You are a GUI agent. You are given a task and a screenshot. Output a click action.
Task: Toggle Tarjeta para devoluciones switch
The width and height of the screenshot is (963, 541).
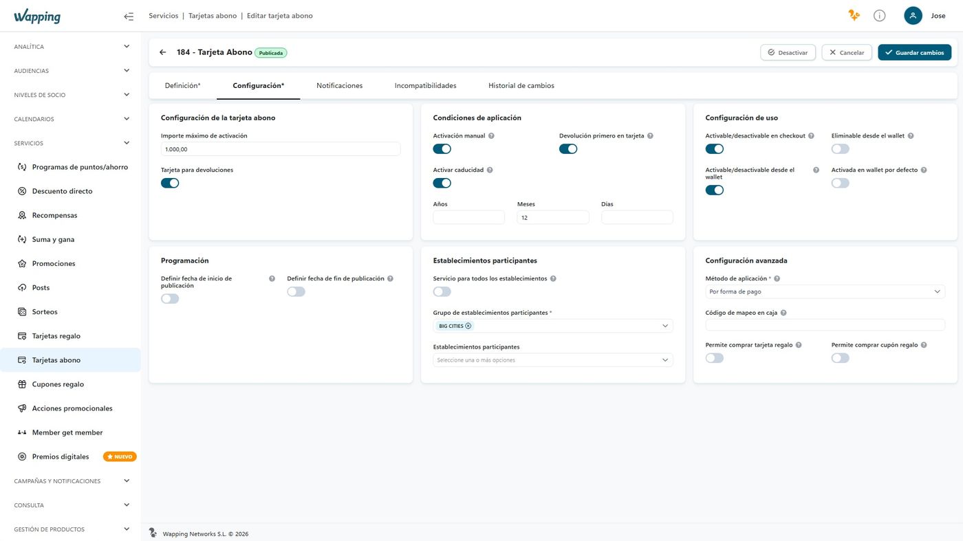click(x=170, y=183)
